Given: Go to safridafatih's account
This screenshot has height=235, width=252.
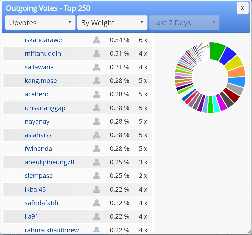Looking at the screenshot, I should pyautogui.click(x=41, y=203).
